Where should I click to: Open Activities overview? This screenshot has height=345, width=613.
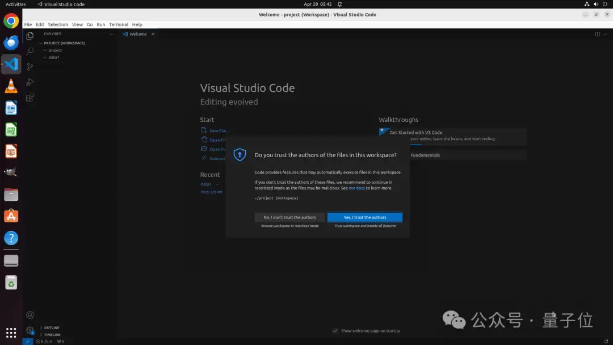tap(16, 5)
